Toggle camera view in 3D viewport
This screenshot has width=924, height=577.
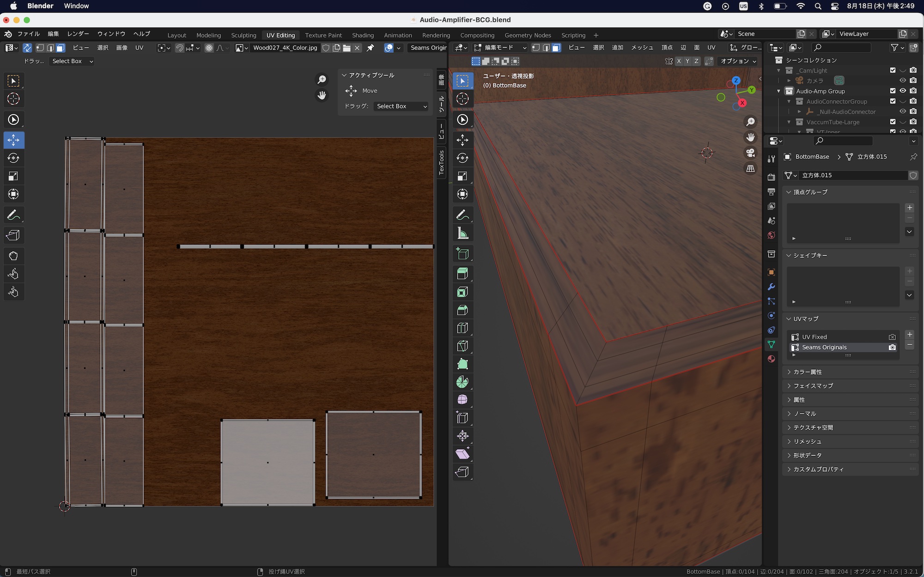[x=751, y=153]
